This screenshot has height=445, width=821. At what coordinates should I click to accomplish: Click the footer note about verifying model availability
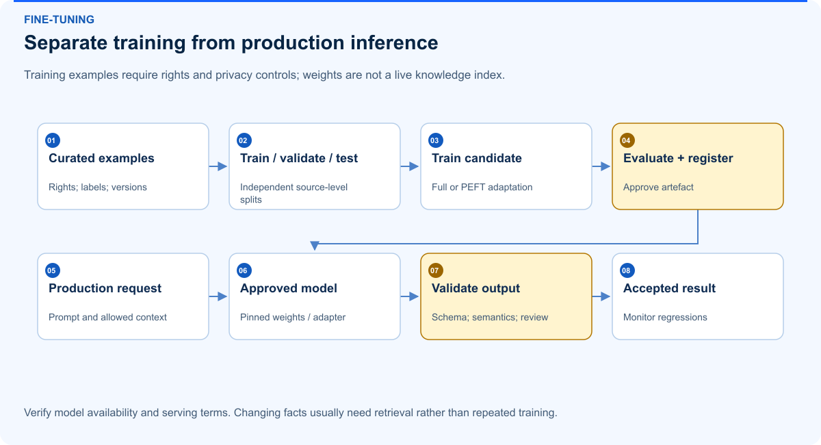tap(291, 413)
